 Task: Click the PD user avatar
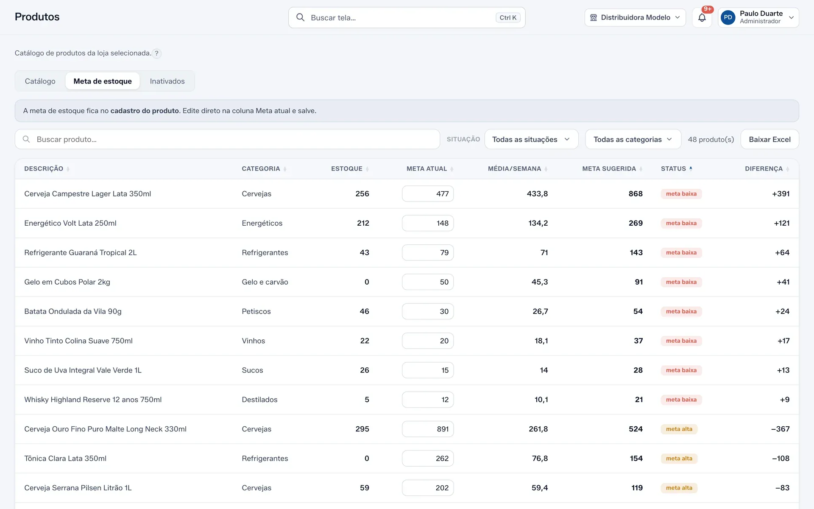(728, 17)
